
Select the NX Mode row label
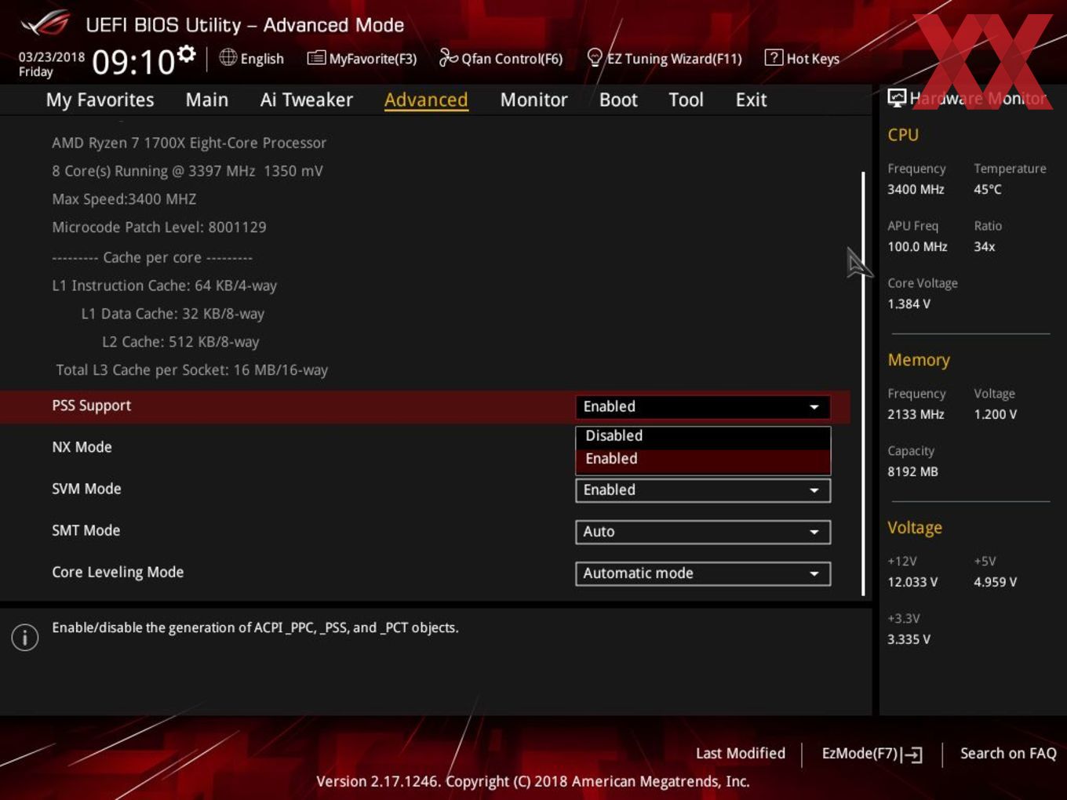click(82, 447)
